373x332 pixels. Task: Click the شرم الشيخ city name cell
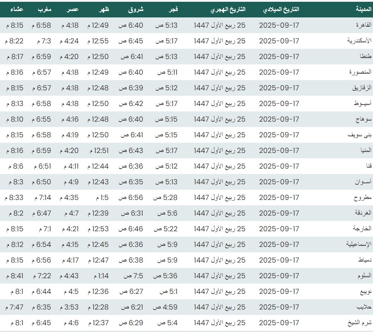tap(359, 323)
